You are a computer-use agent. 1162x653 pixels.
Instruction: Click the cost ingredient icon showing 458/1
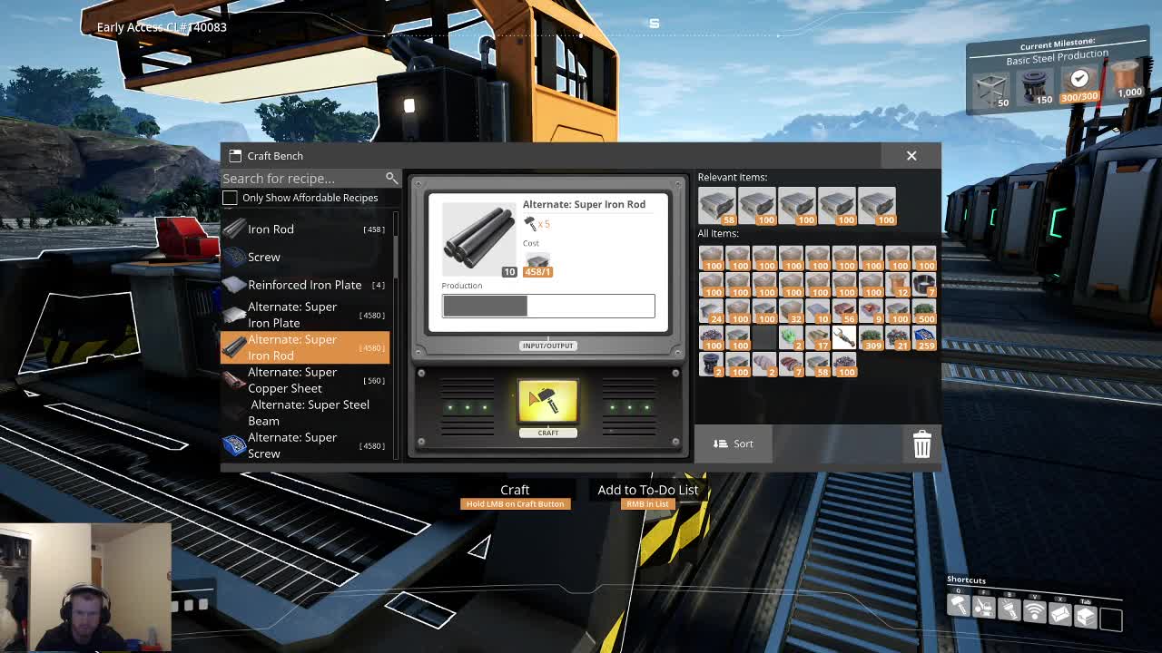coord(537,264)
